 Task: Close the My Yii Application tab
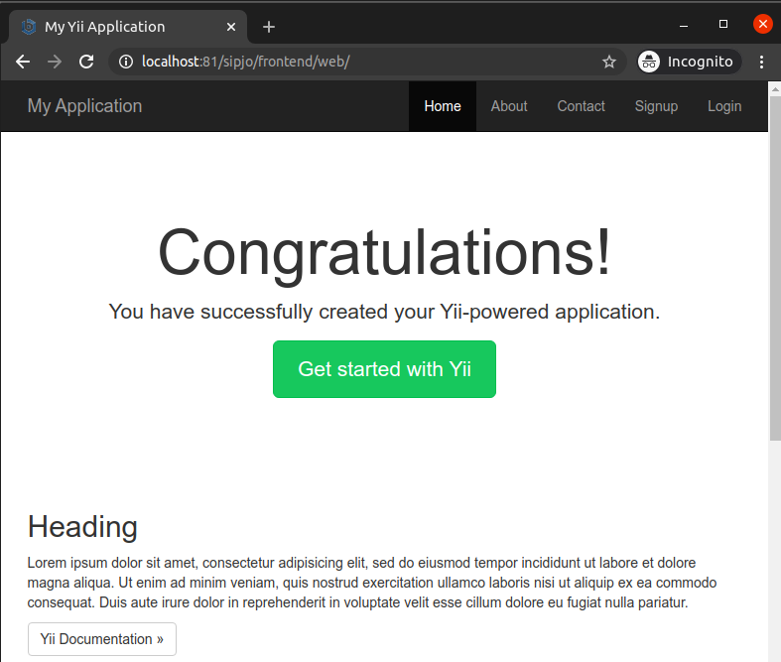[x=231, y=27]
